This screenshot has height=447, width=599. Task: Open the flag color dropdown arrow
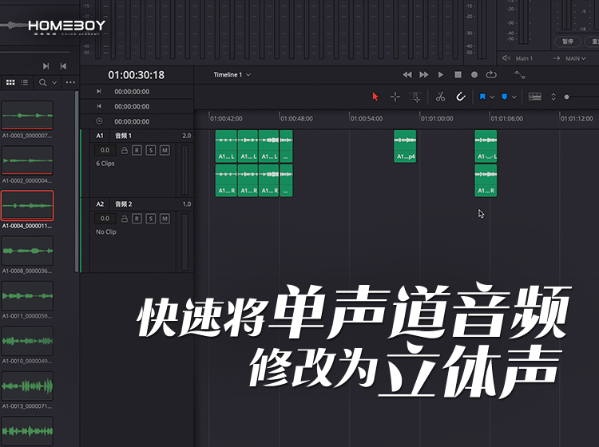tap(492, 97)
